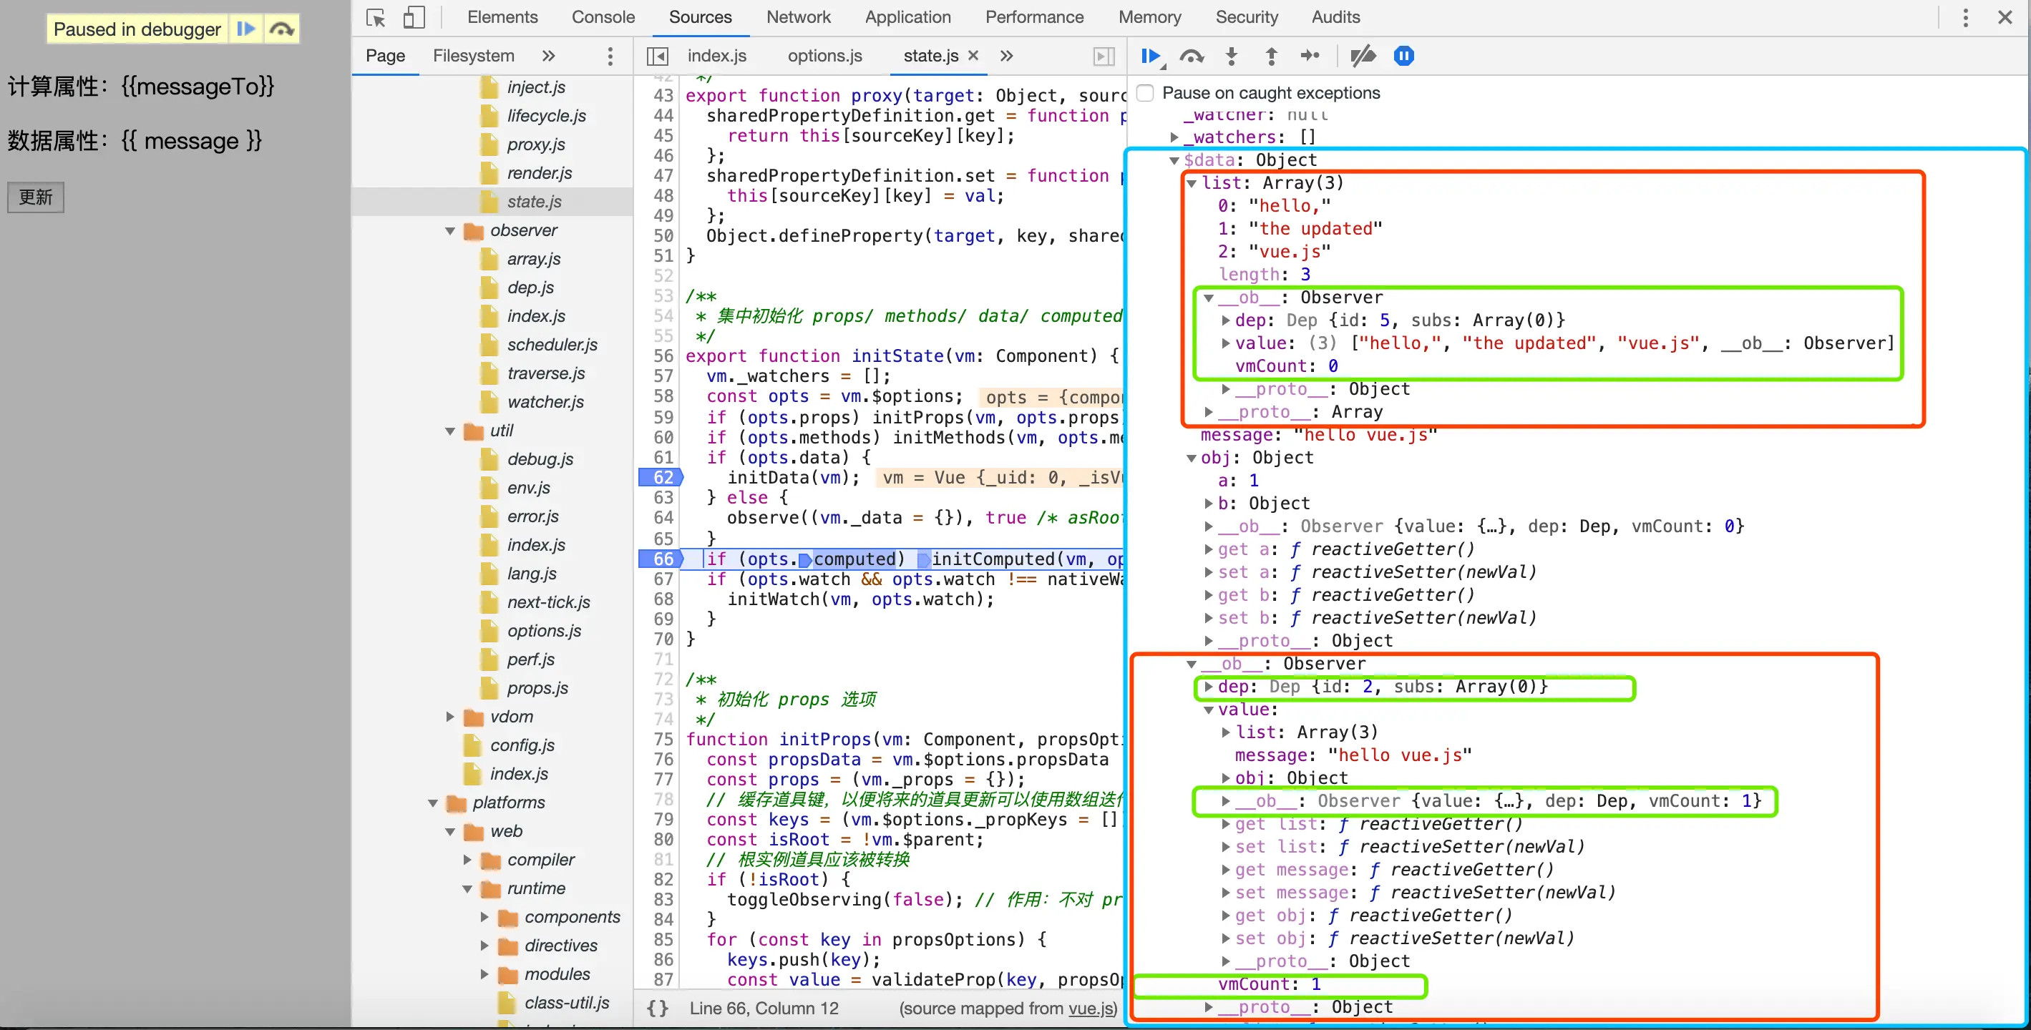2031x1030 pixels.
Task: Enable Pause on caught exceptions checkbox
Action: point(1146,93)
